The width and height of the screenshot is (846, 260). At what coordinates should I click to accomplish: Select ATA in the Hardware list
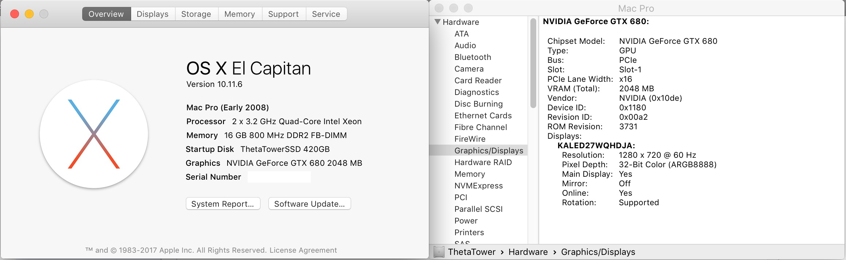pyautogui.click(x=462, y=34)
